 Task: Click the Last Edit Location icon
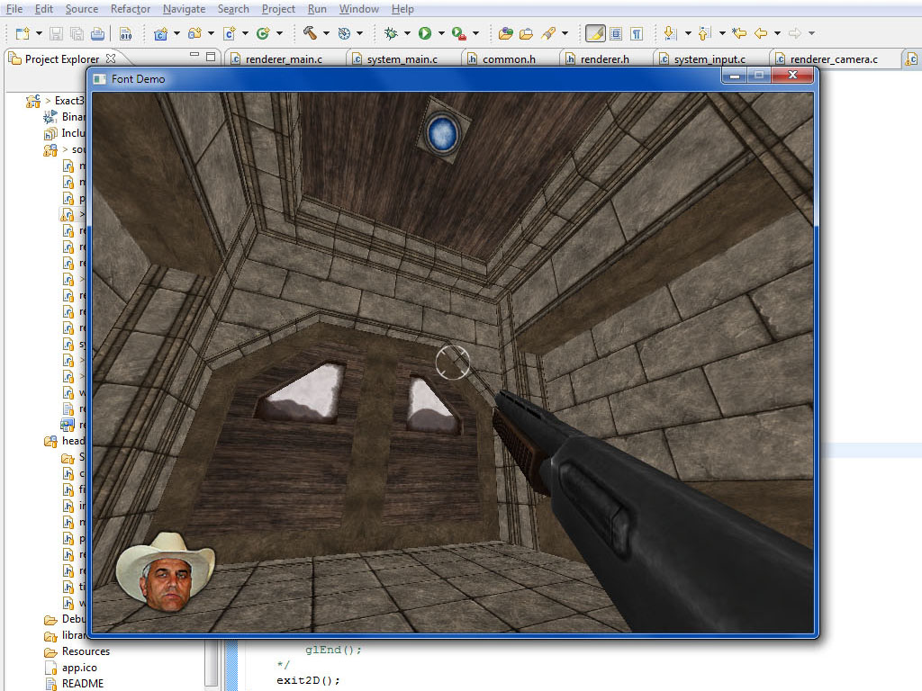coord(740,33)
